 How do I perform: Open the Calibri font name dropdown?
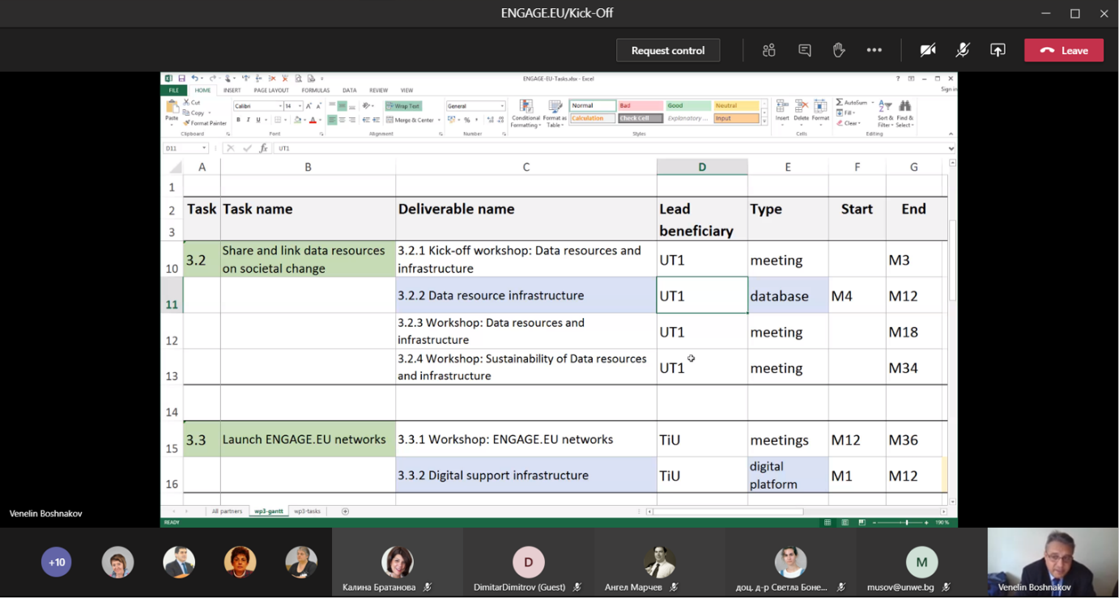point(281,106)
